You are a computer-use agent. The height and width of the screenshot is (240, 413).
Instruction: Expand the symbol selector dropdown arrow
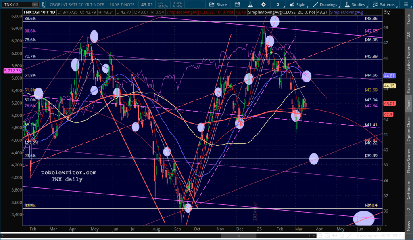35,4
